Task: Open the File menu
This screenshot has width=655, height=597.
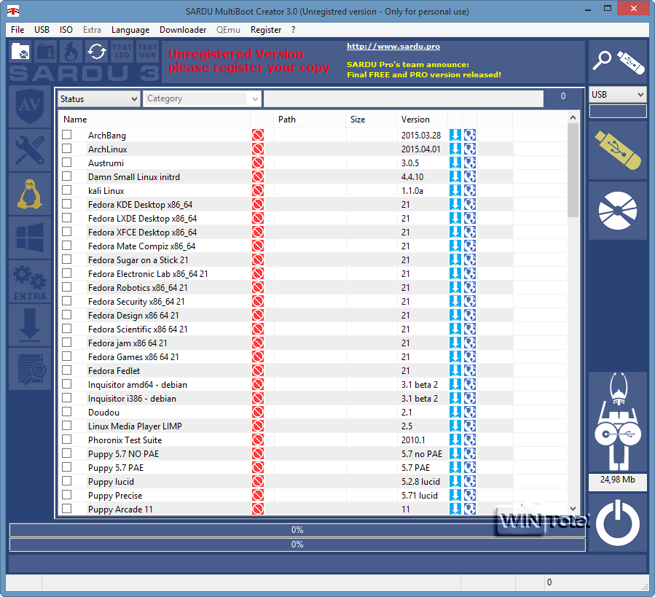Action: (17, 30)
